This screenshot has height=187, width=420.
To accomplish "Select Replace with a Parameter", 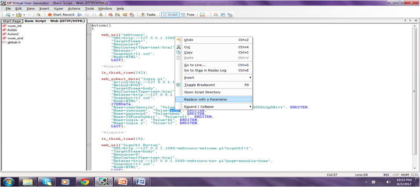I will point(214,99).
